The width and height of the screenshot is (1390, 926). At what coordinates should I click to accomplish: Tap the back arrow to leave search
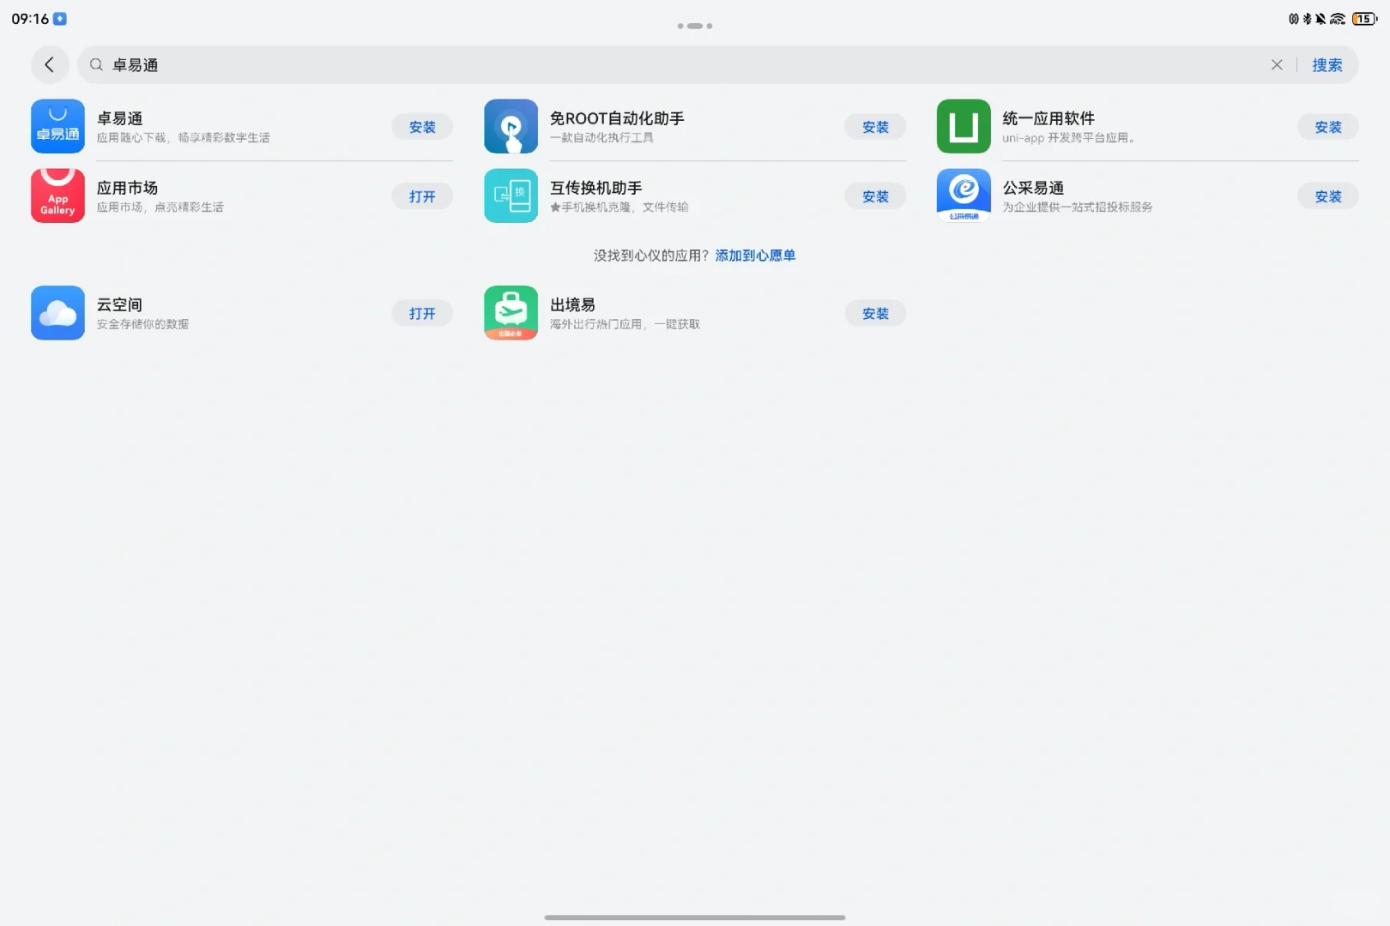click(x=49, y=64)
